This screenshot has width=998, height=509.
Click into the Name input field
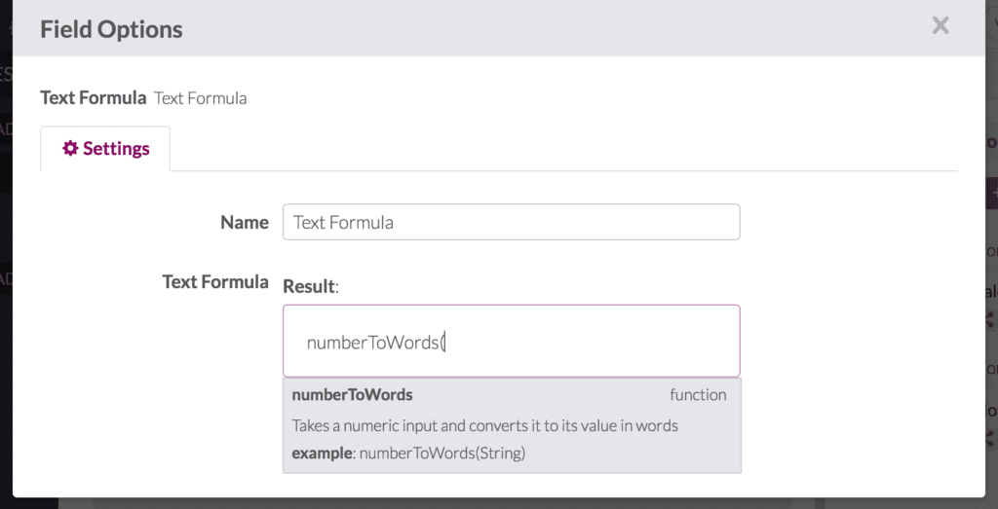point(511,222)
